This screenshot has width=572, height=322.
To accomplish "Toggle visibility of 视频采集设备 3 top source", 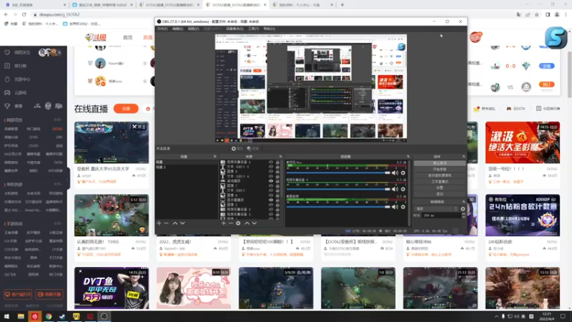I will point(271,162).
